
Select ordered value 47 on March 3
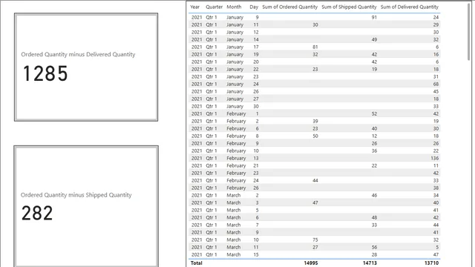(315, 202)
